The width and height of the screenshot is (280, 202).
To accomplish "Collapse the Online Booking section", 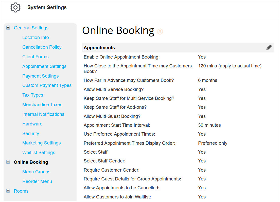I will pyautogui.click(x=8, y=162).
